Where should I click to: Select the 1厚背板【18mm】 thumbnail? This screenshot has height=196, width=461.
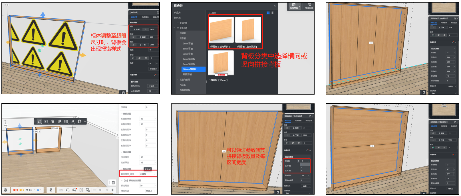tap(221, 63)
